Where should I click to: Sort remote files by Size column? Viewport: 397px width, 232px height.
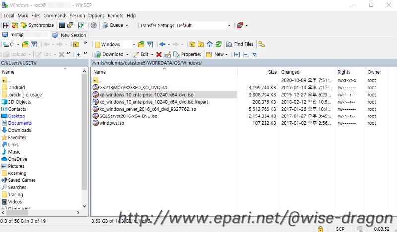point(258,72)
